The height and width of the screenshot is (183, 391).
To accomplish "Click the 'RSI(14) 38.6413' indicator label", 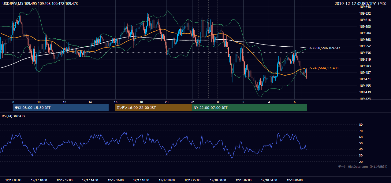I will (13, 116).
